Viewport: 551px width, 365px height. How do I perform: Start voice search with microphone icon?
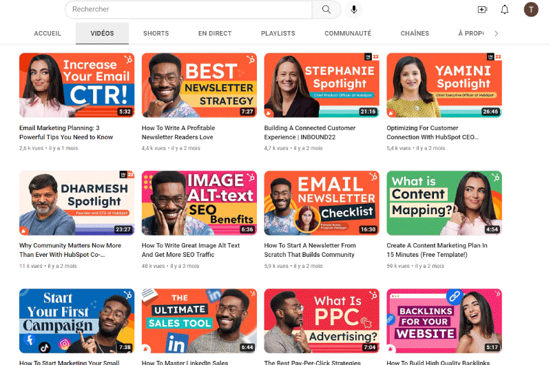pyautogui.click(x=354, y=10)
